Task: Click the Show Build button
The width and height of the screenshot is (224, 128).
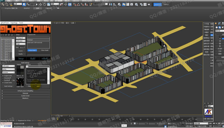Action: click(x=32, y=50)
